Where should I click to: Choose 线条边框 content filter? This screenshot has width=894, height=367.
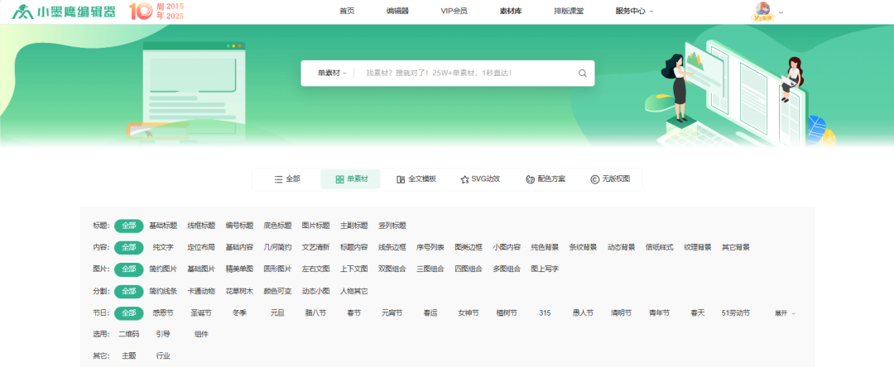[x=392, y=247]
